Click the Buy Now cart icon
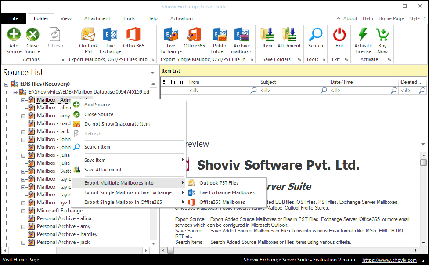The width and height of the screenshot is (429, 265). pyautogui.click(x=382, y=34)
